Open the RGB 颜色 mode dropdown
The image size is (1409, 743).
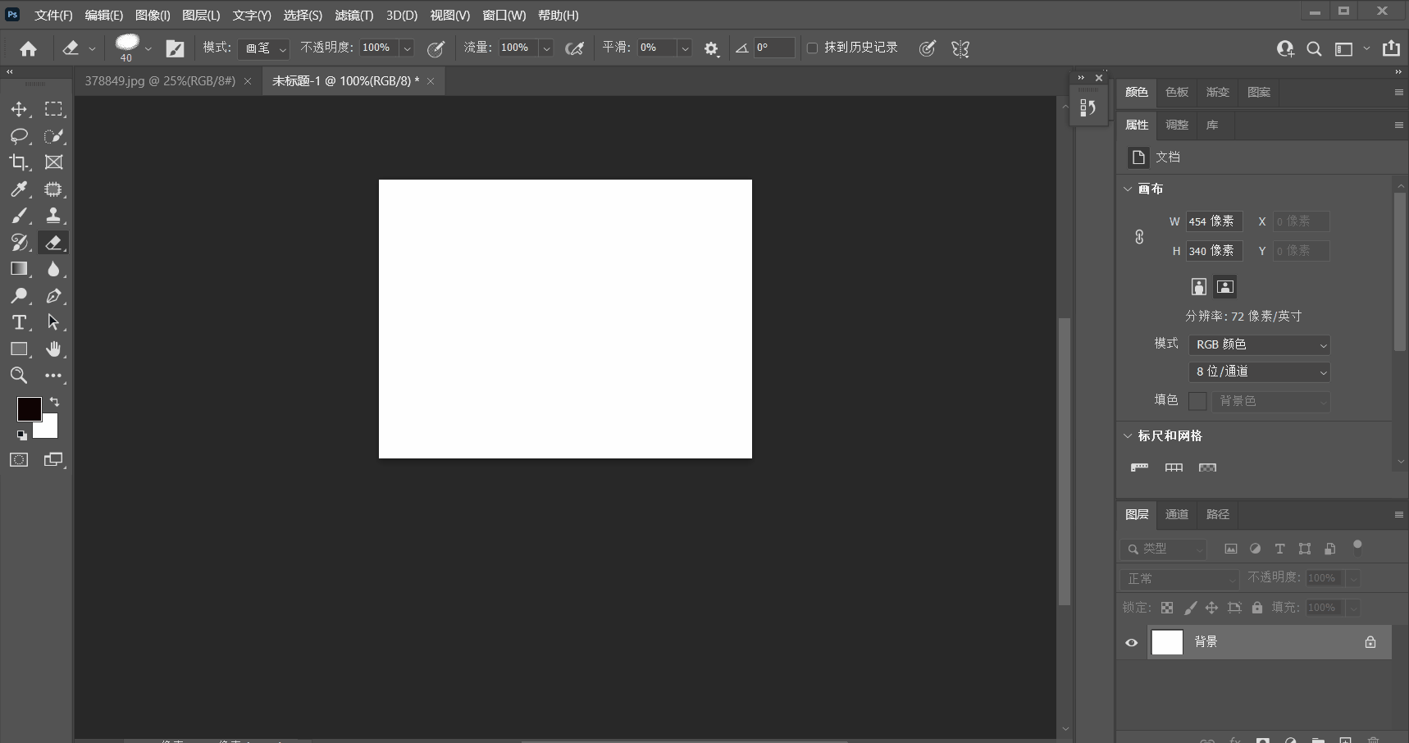click(x=1259, y=345)
